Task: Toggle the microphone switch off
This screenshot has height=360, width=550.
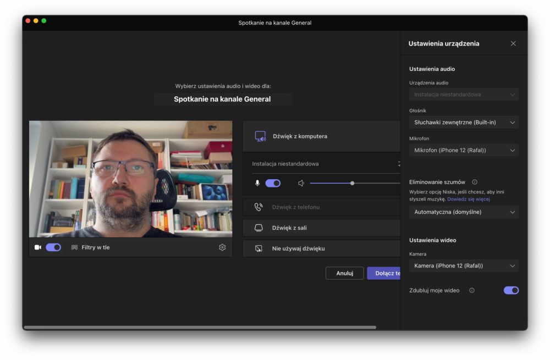Action: pos(273,184)
